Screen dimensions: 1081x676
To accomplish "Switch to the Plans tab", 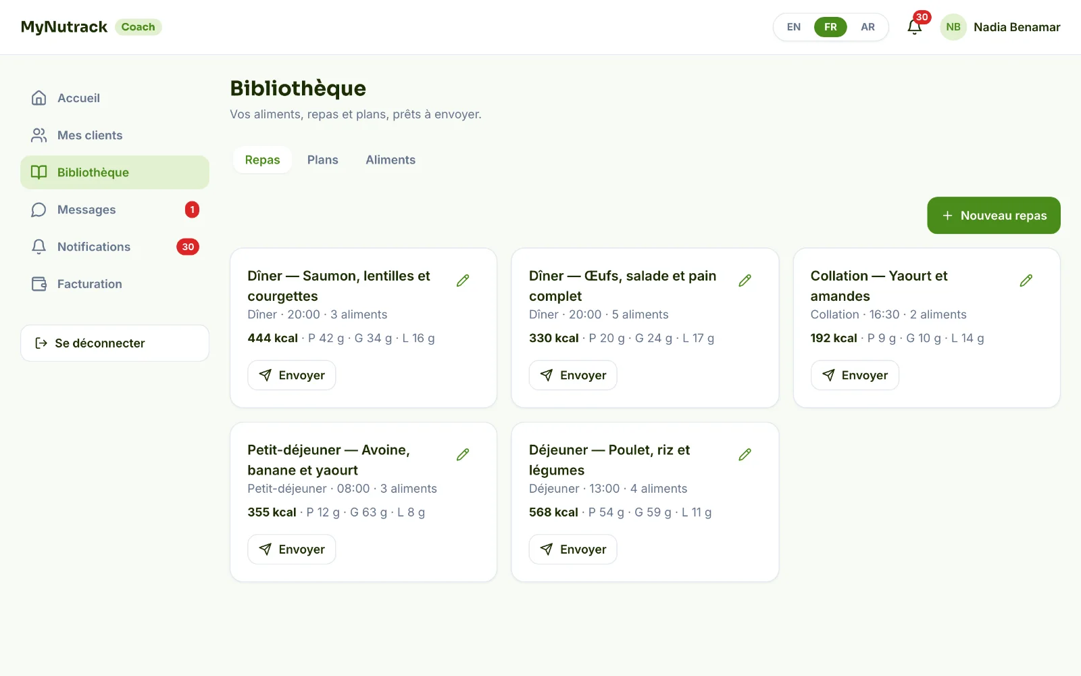I will (322, 160).
